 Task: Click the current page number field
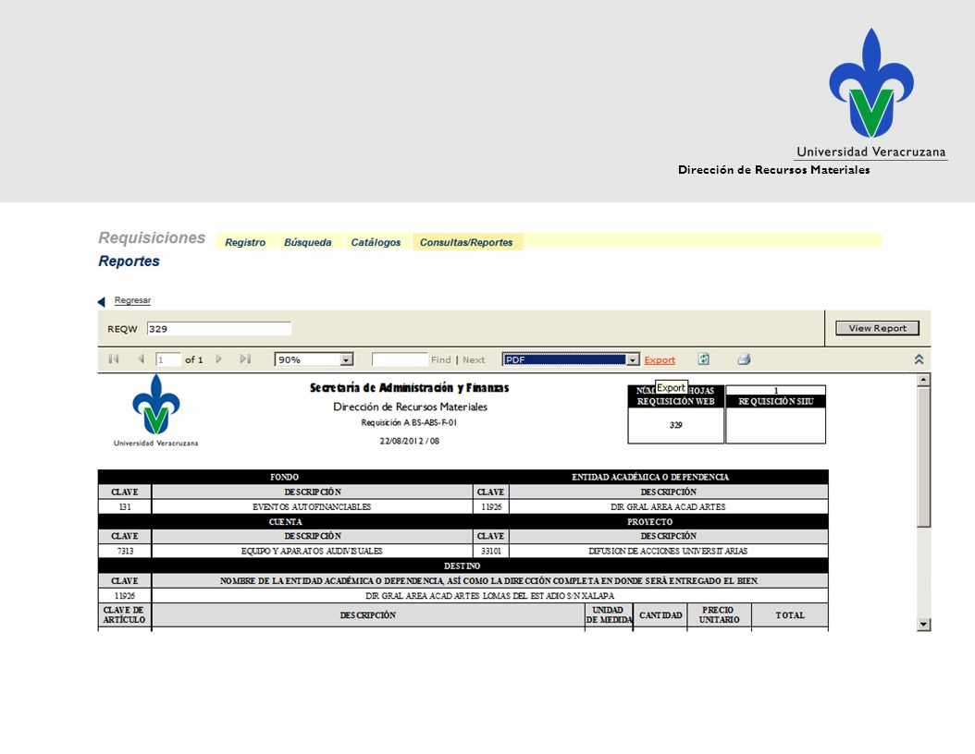[x=167, y=359]
